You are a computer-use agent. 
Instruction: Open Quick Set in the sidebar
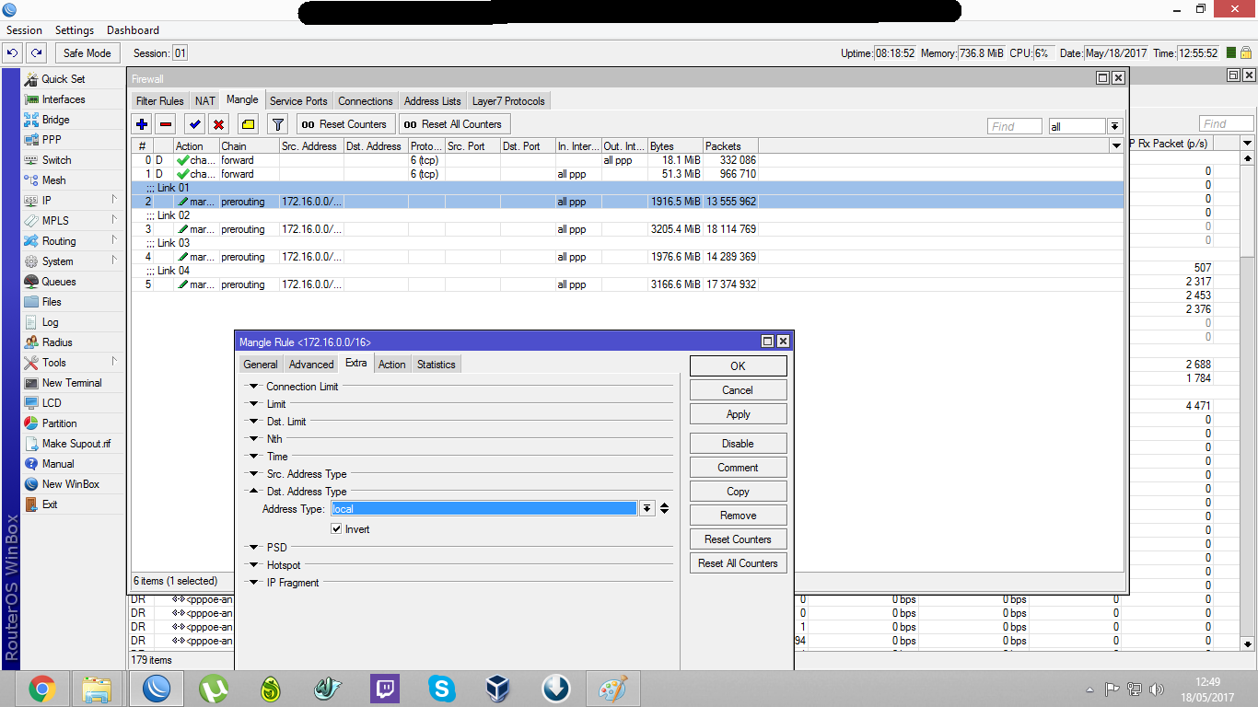coord(64,79)
